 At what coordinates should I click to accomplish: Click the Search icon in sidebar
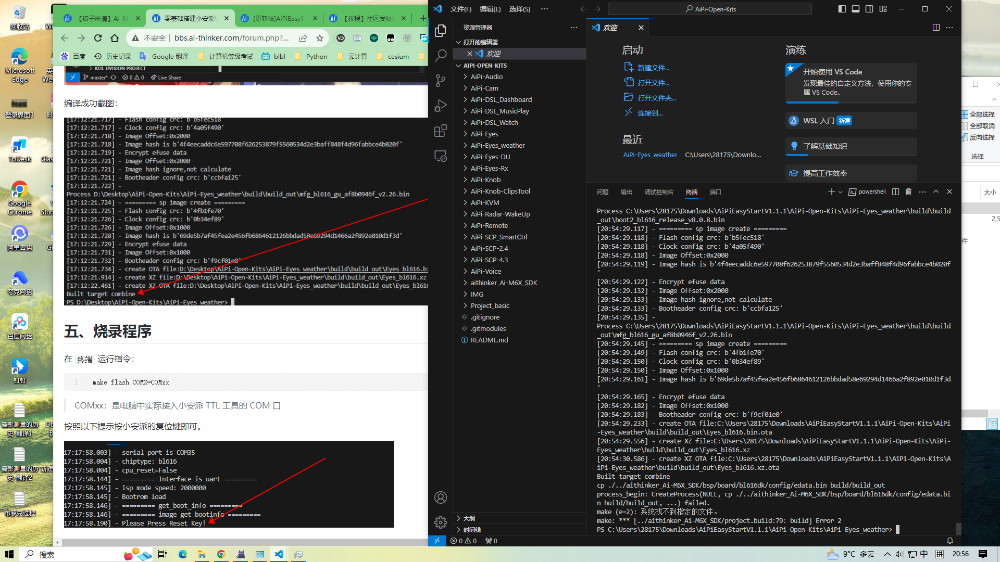coord(440,53)
